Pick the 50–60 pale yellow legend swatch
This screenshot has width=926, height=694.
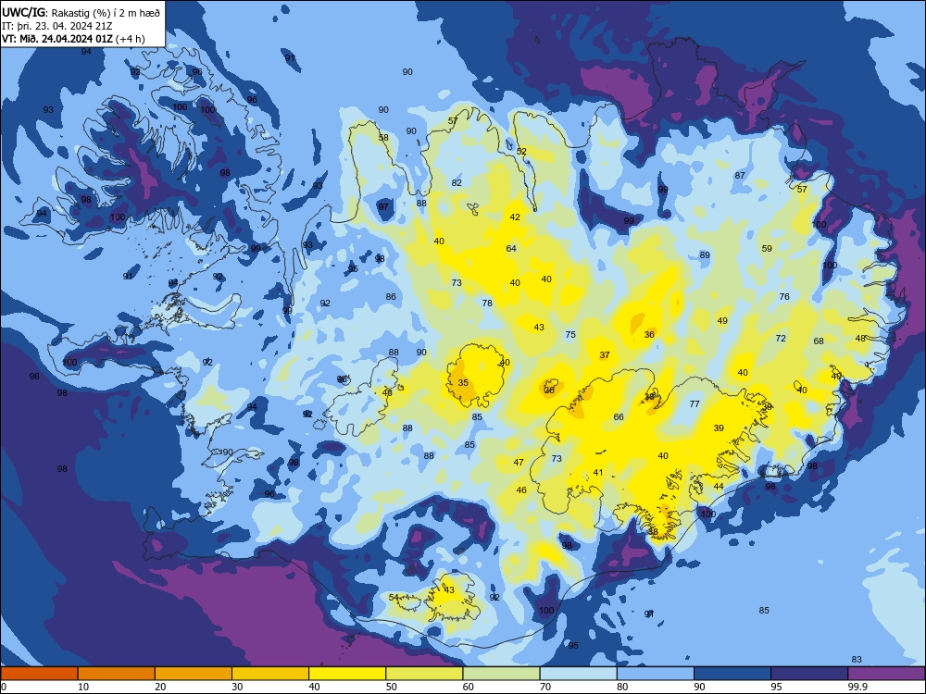pos(424,674)
